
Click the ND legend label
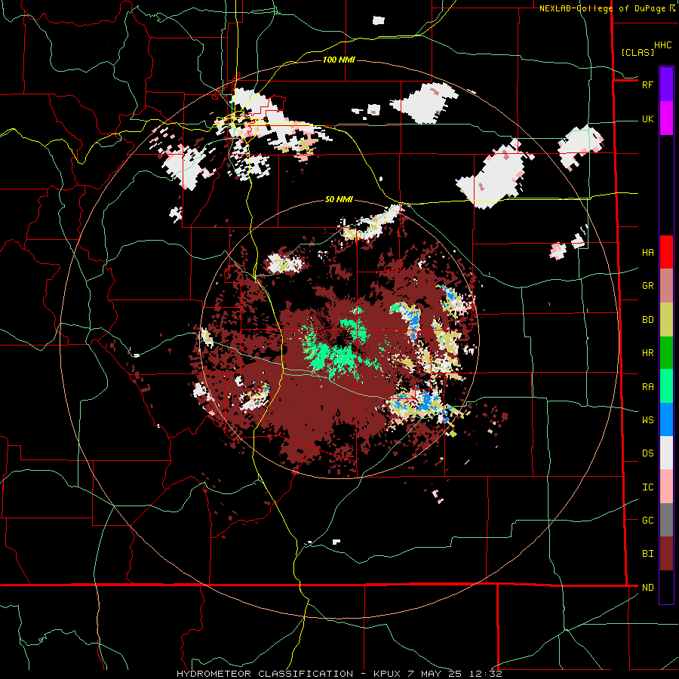click(x=647, y=588)
